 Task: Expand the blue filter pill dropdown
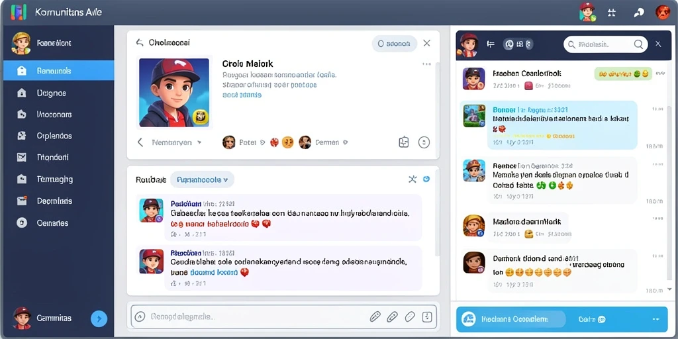(x=203, y=179)
